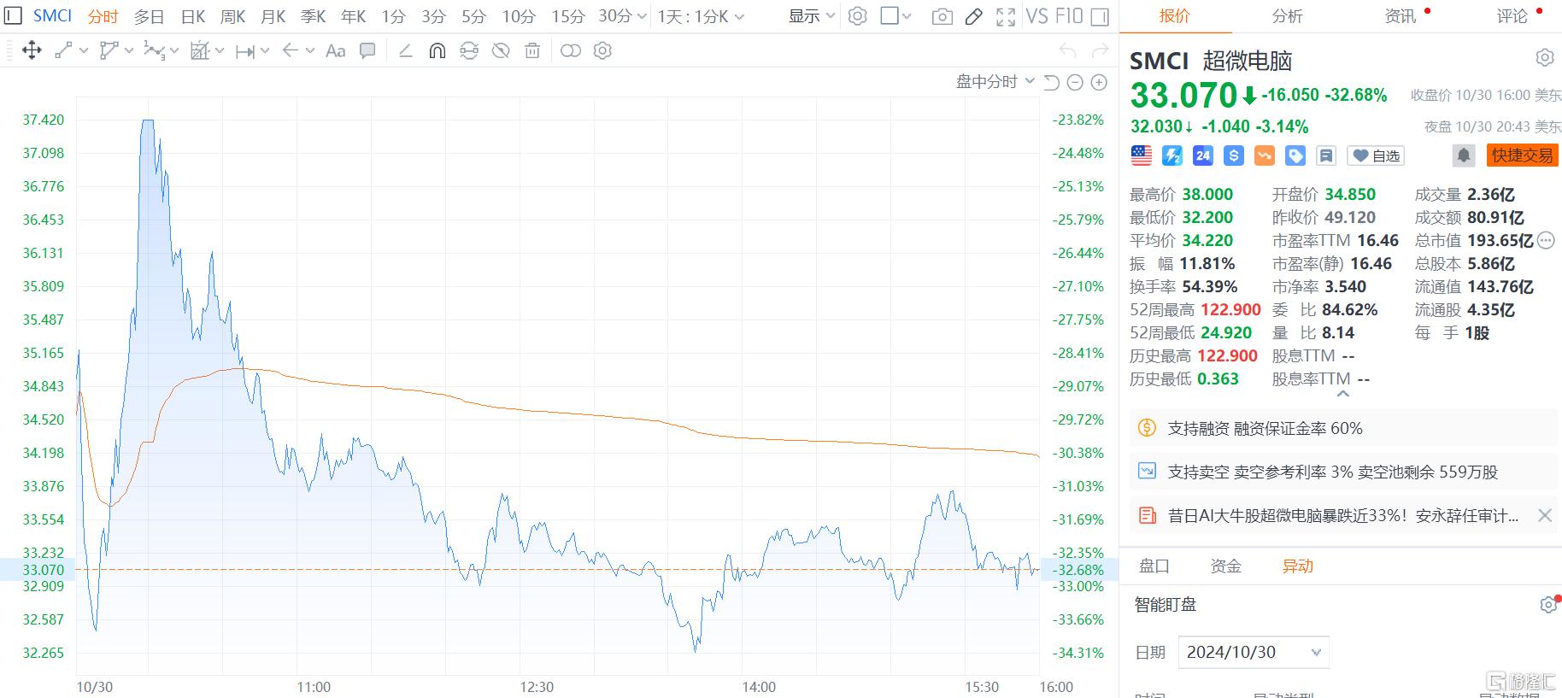The width and height of the screenshot is (1562, 698).
Task: Open drawing toolbar settings gear
Action: coord(602,51)
